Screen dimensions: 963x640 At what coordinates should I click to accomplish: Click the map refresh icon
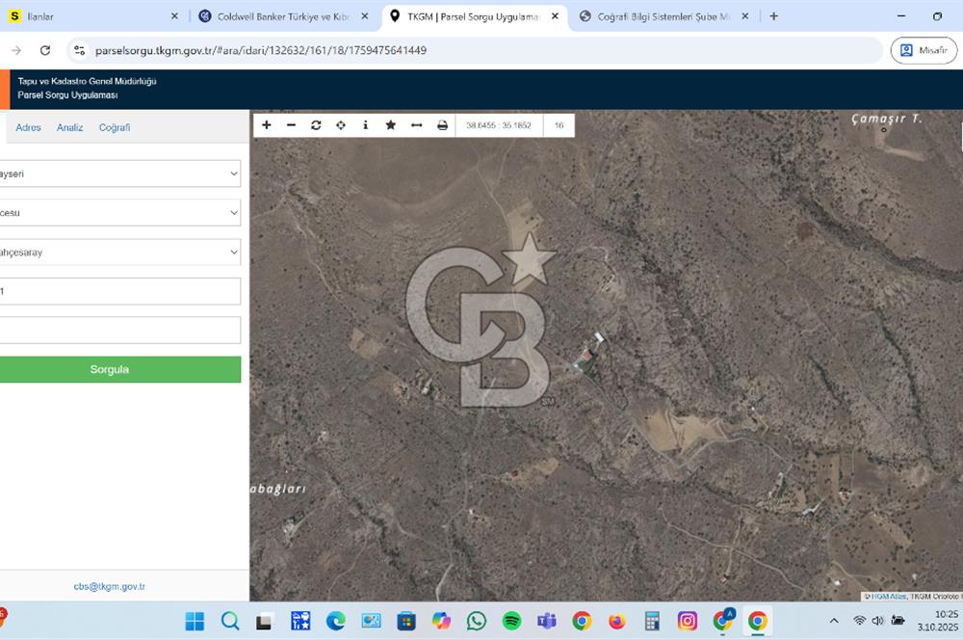pyautogui.click(x=316, y=125)
